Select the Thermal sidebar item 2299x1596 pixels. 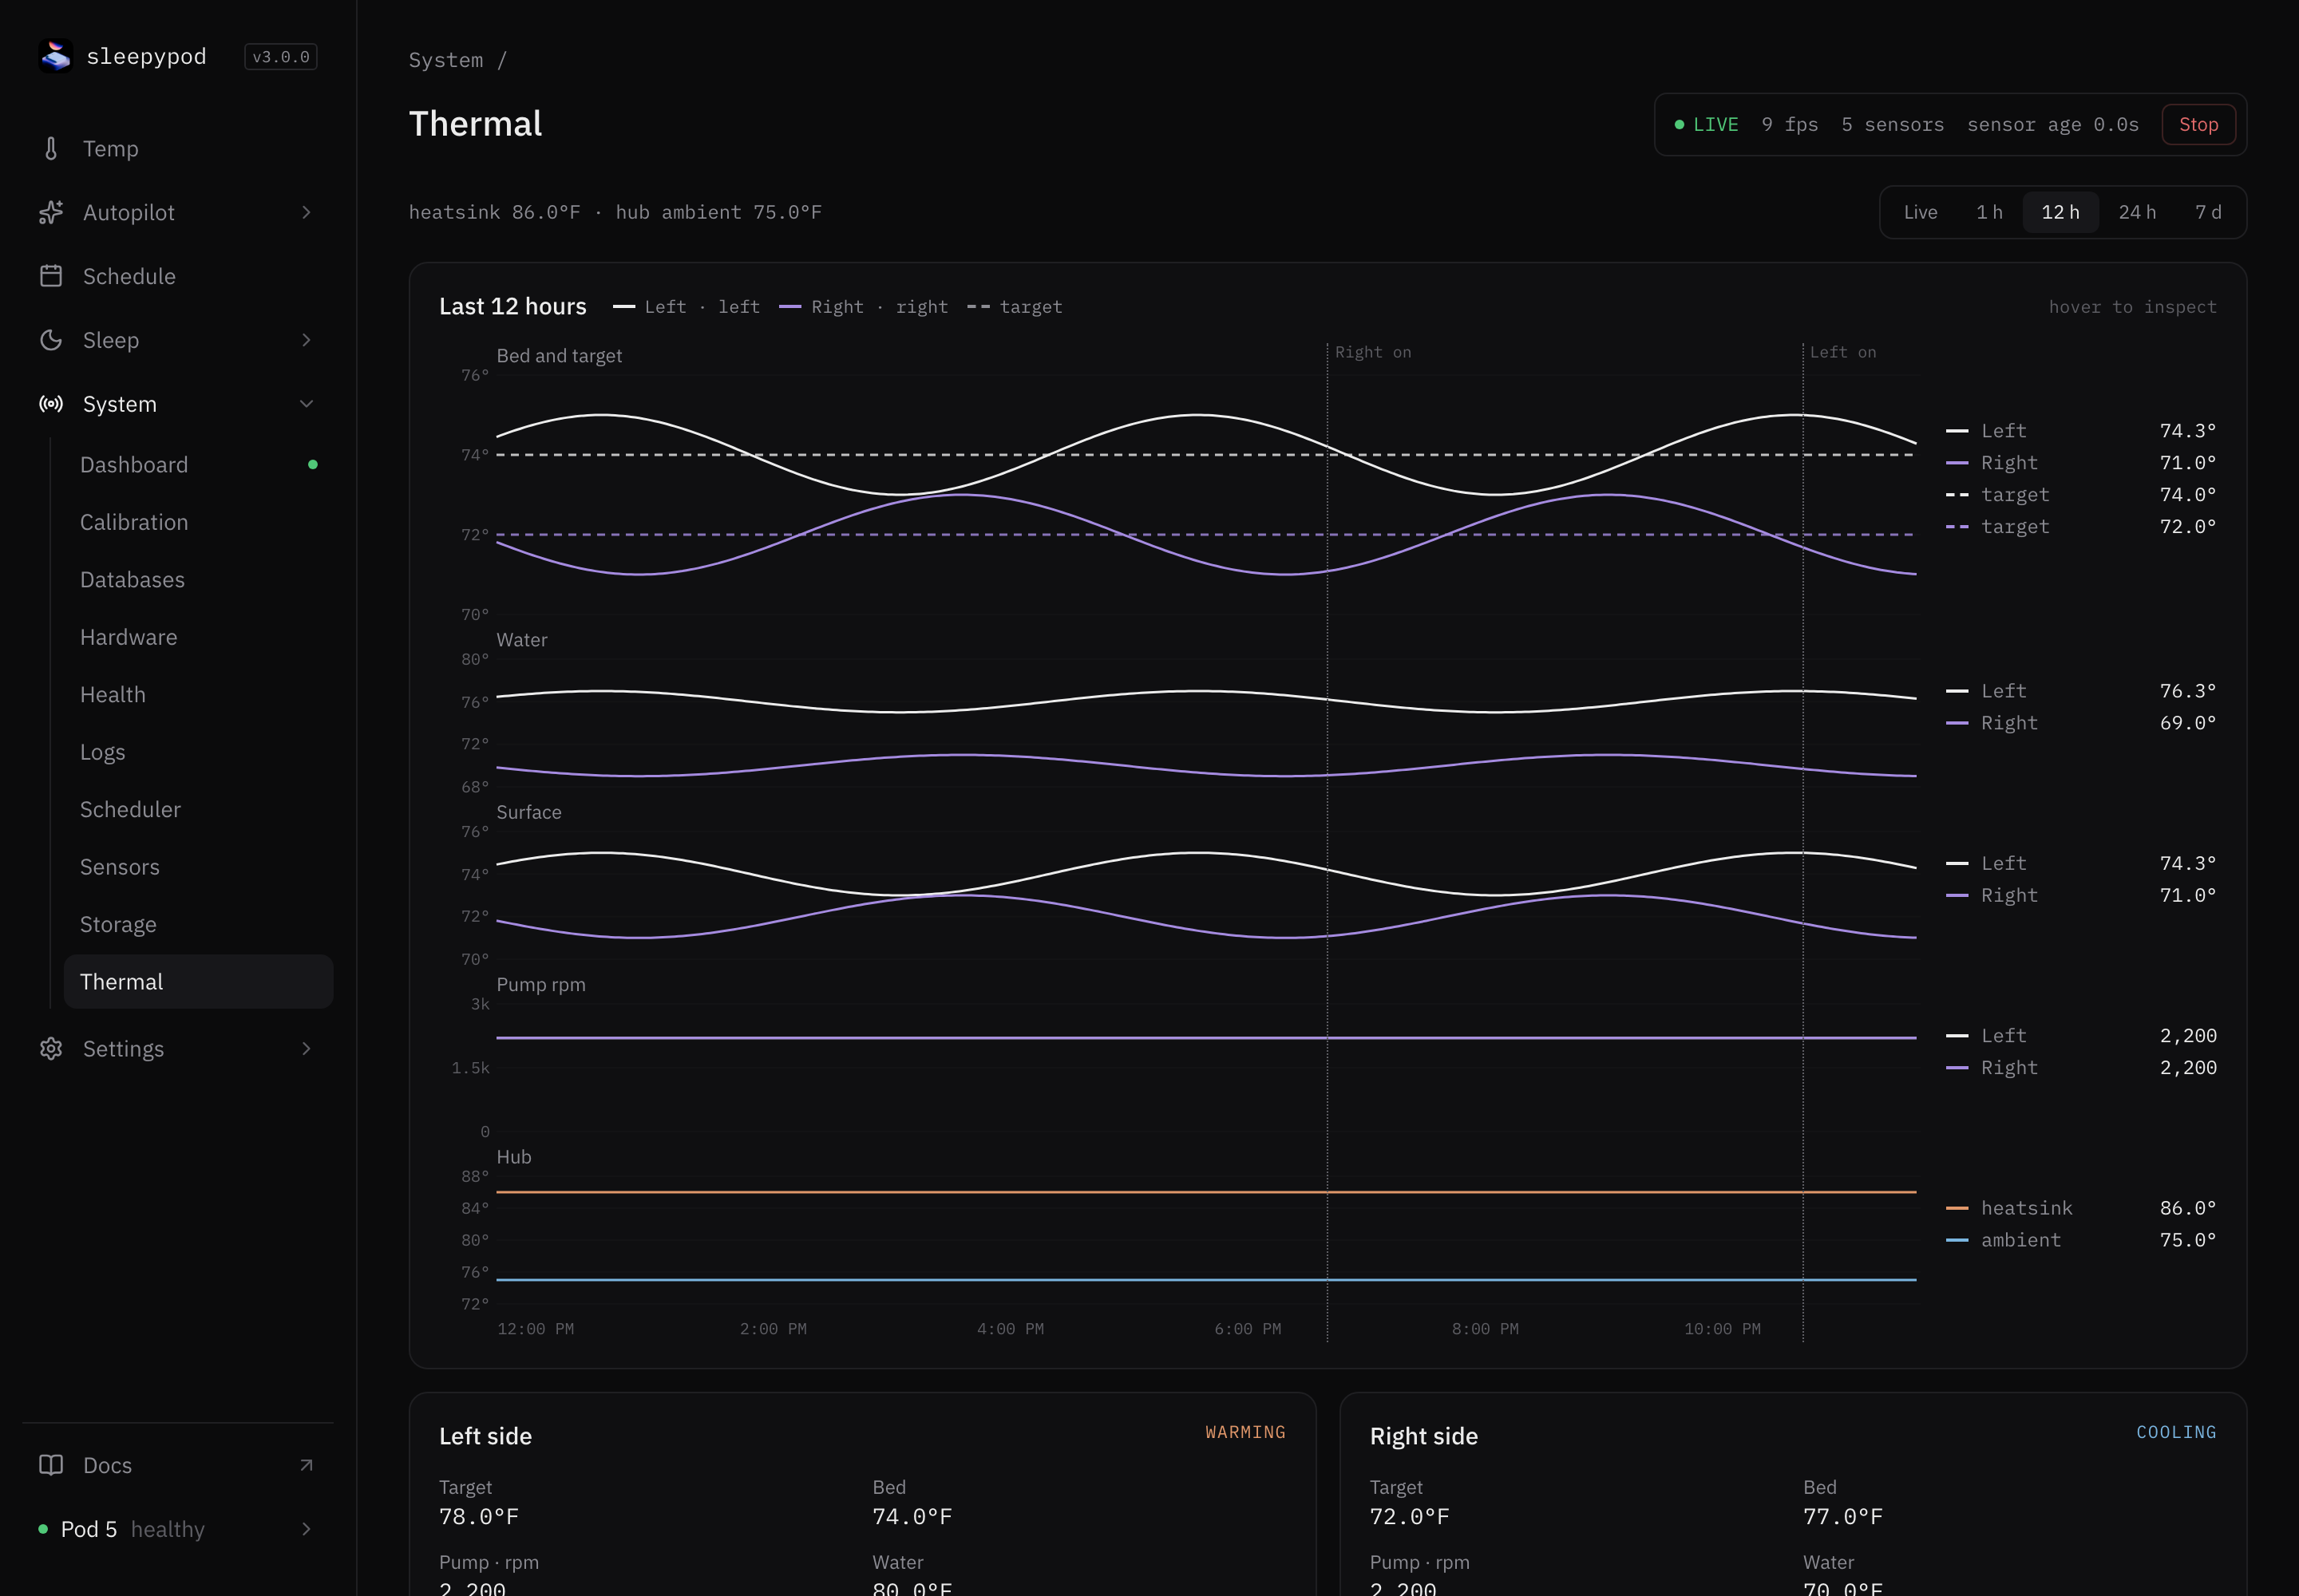pyautogui.click(x=198, y=982)
